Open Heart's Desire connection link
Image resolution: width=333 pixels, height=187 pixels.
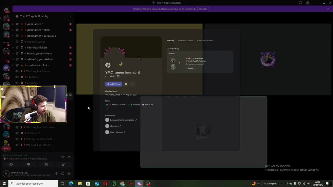118,132
